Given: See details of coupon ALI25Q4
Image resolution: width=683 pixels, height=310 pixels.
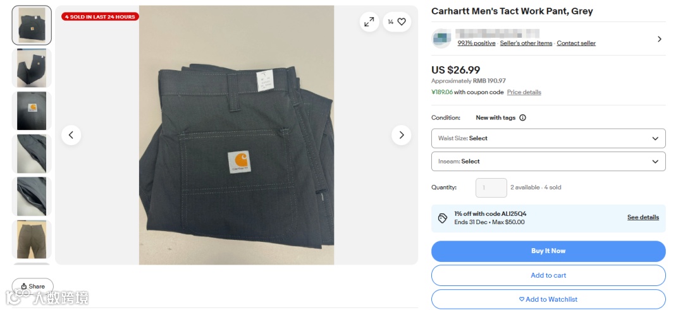Looking at the screenshot, I should (643, 217).
